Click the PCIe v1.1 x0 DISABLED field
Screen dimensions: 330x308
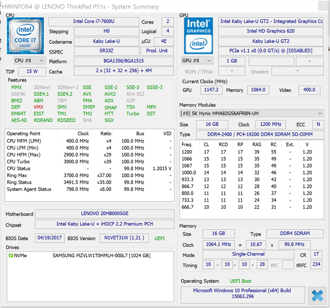pos(271,51)
